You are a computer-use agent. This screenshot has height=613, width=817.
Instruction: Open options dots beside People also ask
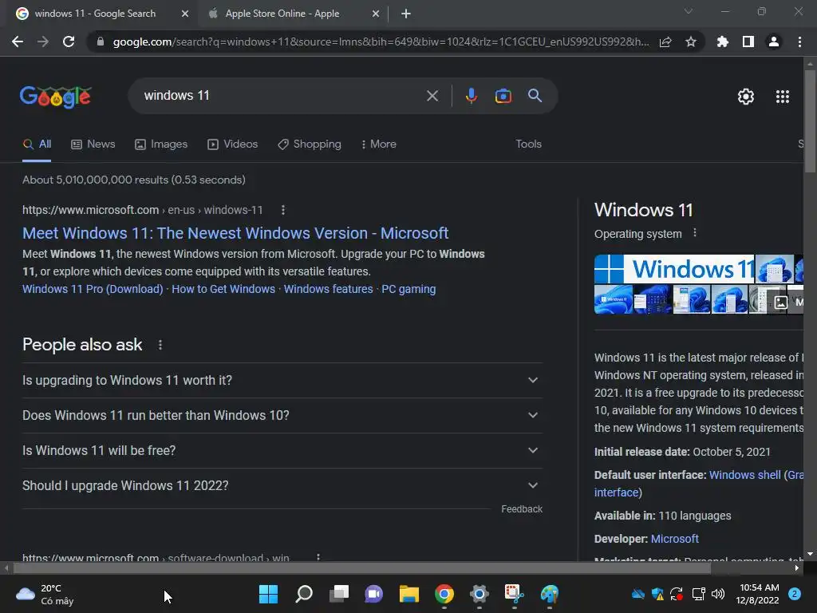click(x=160, y=345)
